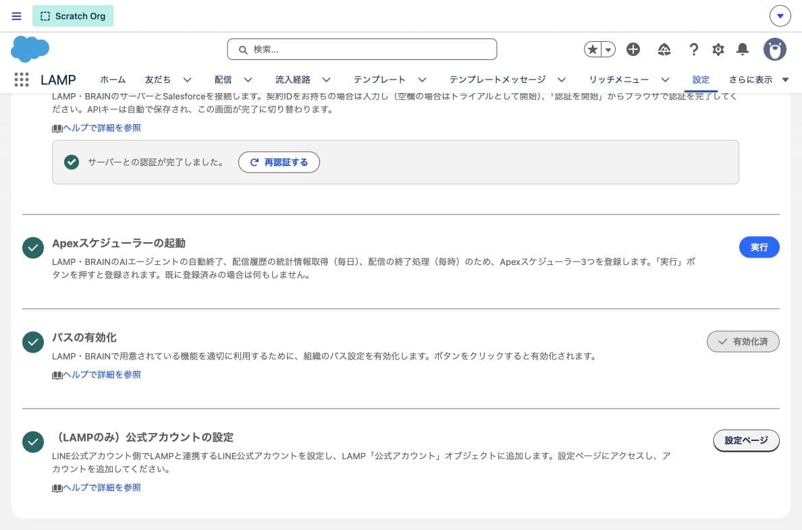The width and height of the screenshot is (802, 530).
Task: Open the user profile avatar
Action: coord(775,50)
